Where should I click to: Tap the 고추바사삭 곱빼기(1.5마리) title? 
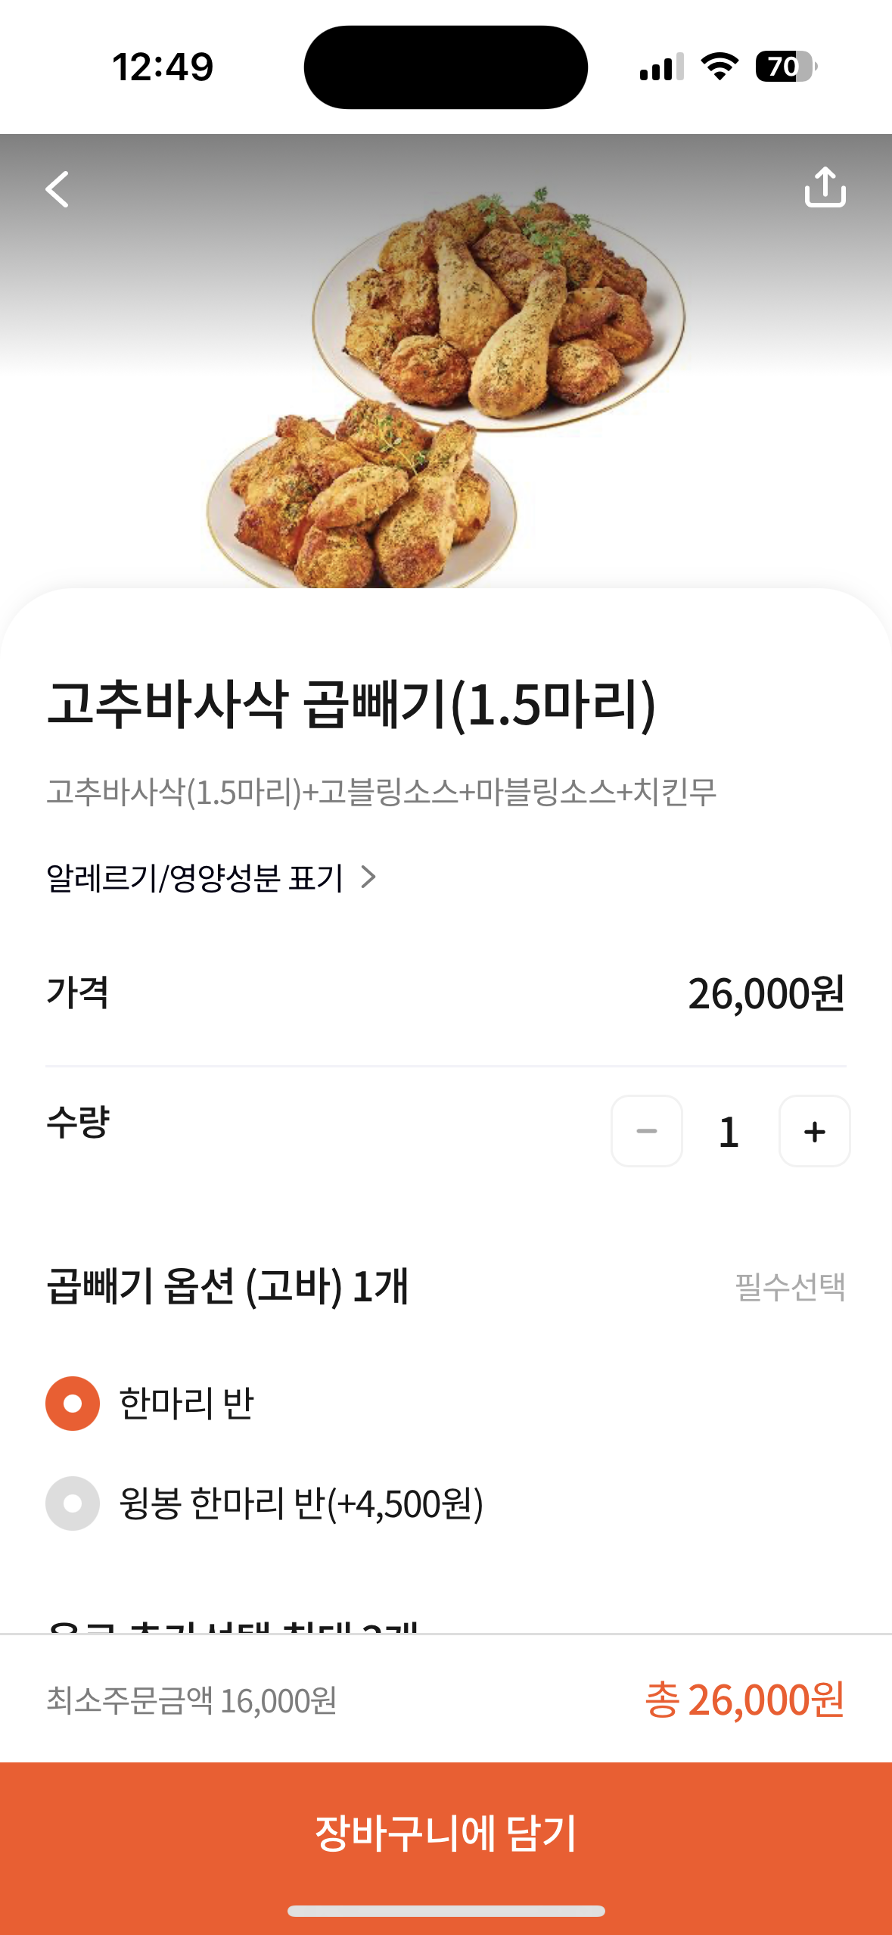pyautogui.click(x=351, y=704)
